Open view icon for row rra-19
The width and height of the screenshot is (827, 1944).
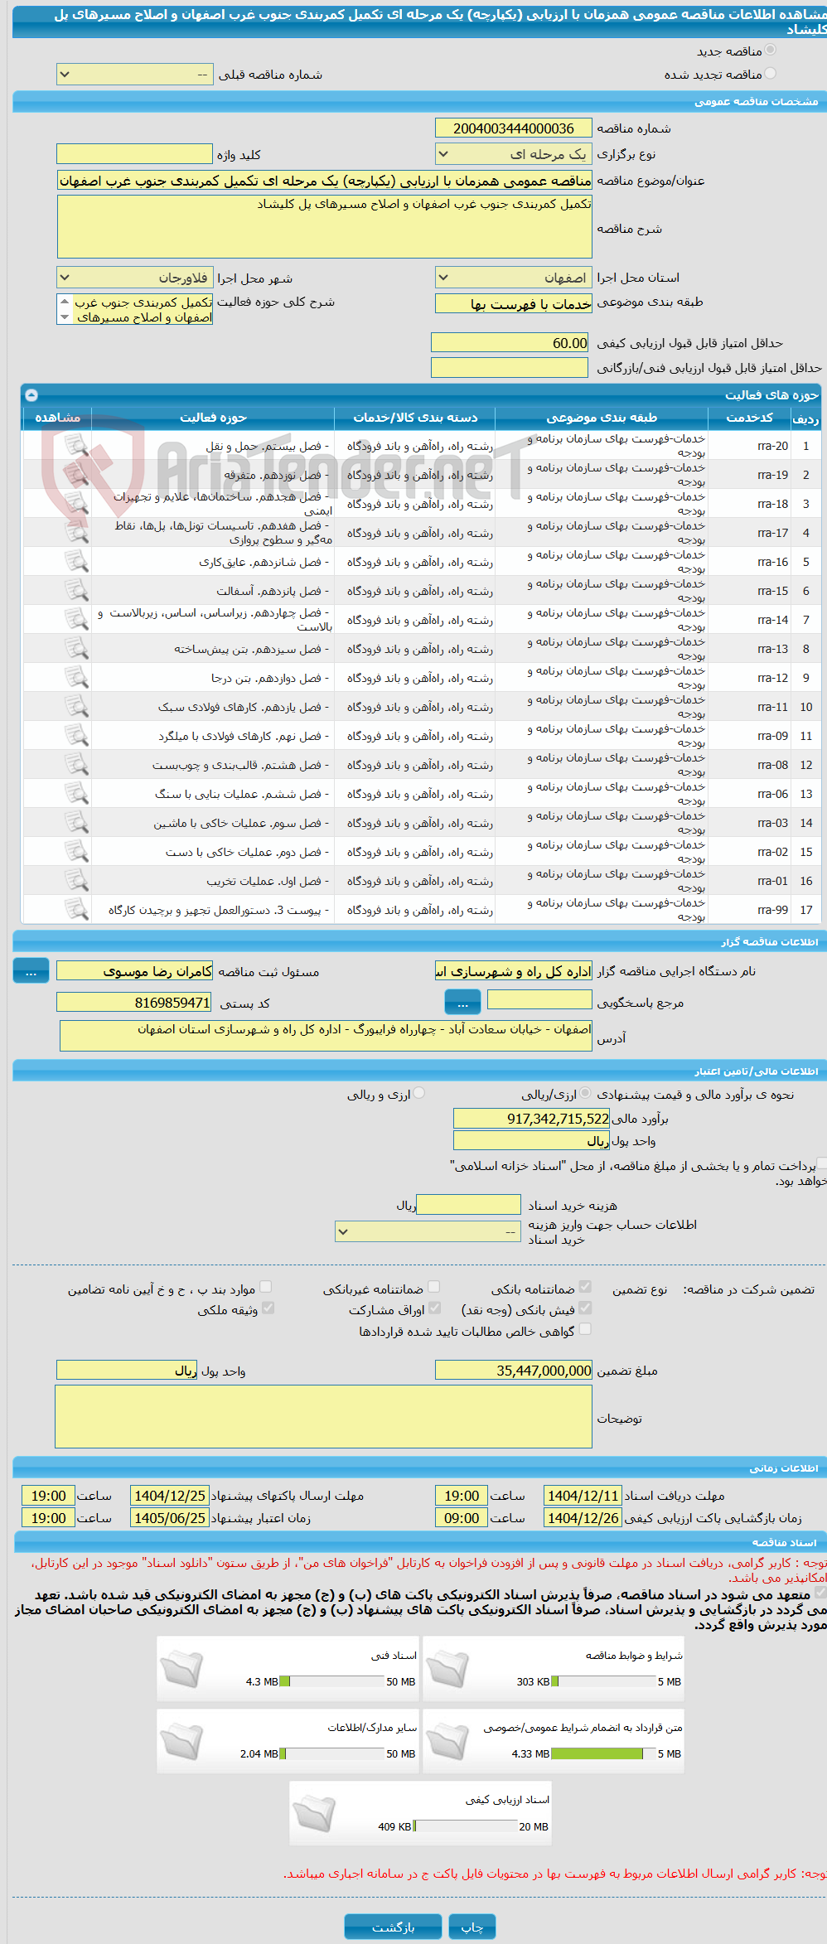(76, 475)
